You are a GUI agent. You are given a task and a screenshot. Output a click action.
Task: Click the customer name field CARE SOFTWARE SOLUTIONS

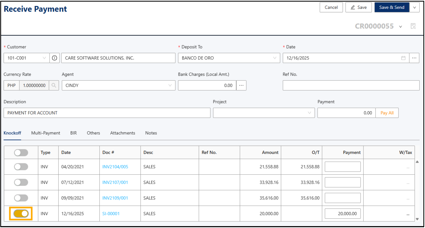coord(118,58)
